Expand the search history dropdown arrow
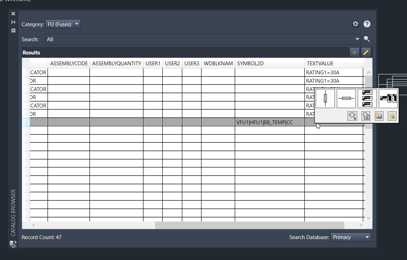The image size is (407, 260). [358, 39]
